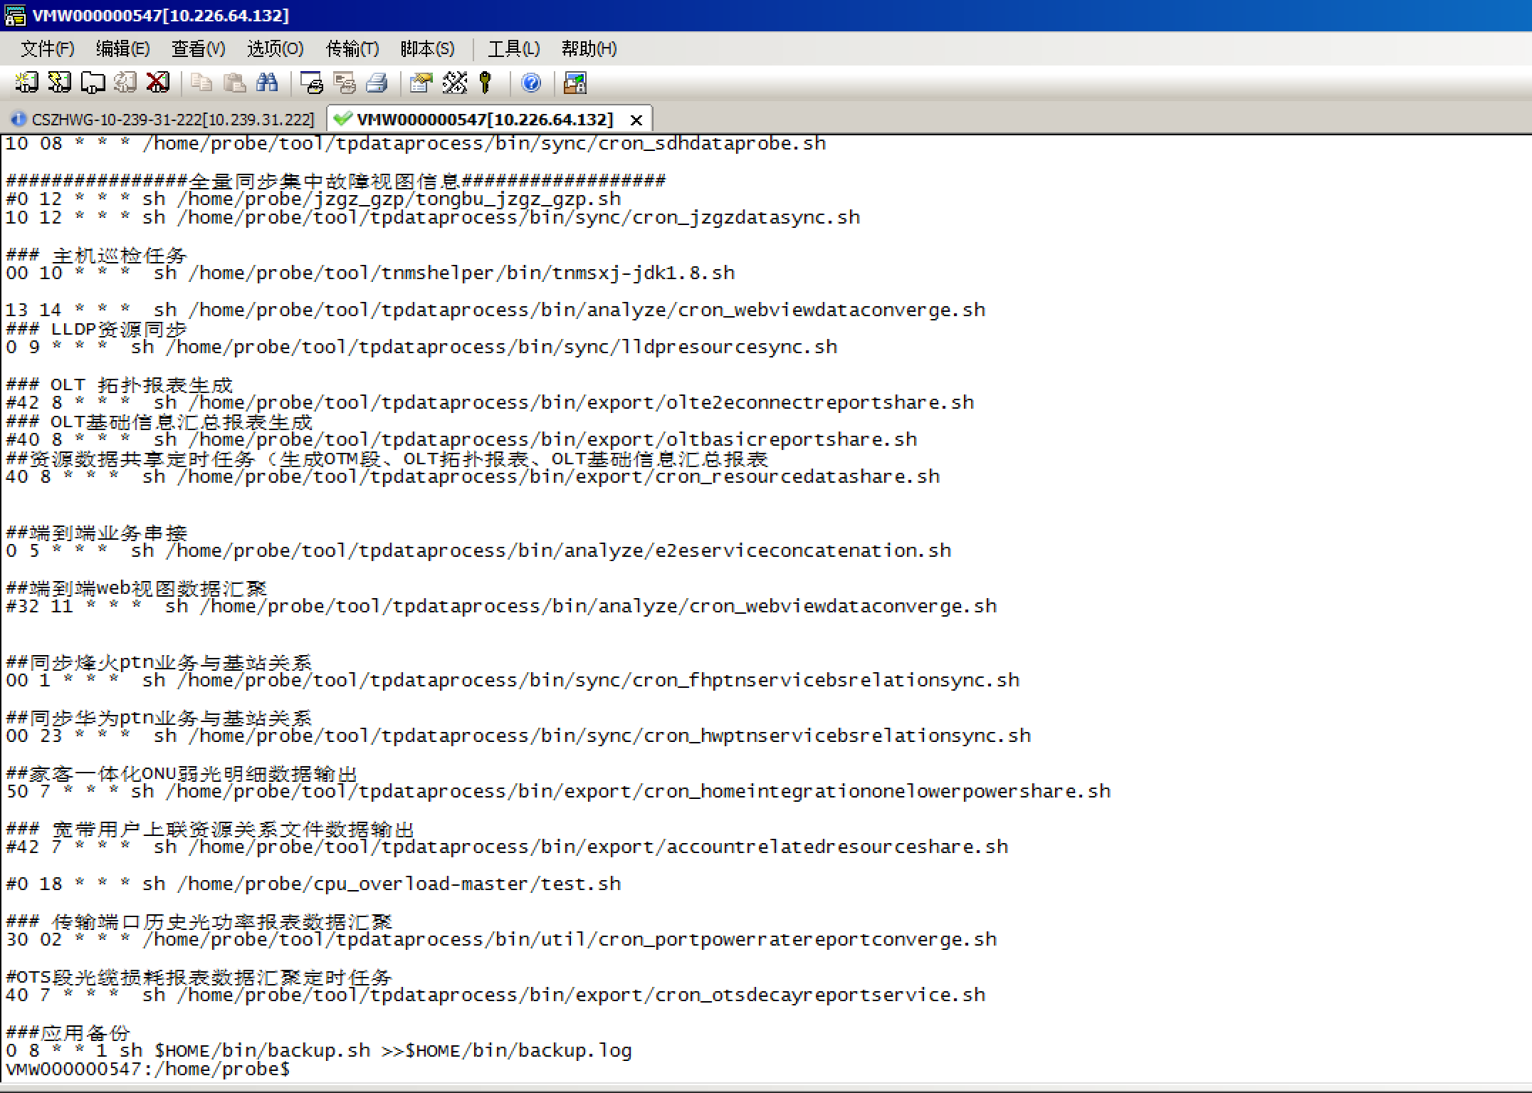Click the printer icon

(x=377, y=83)
